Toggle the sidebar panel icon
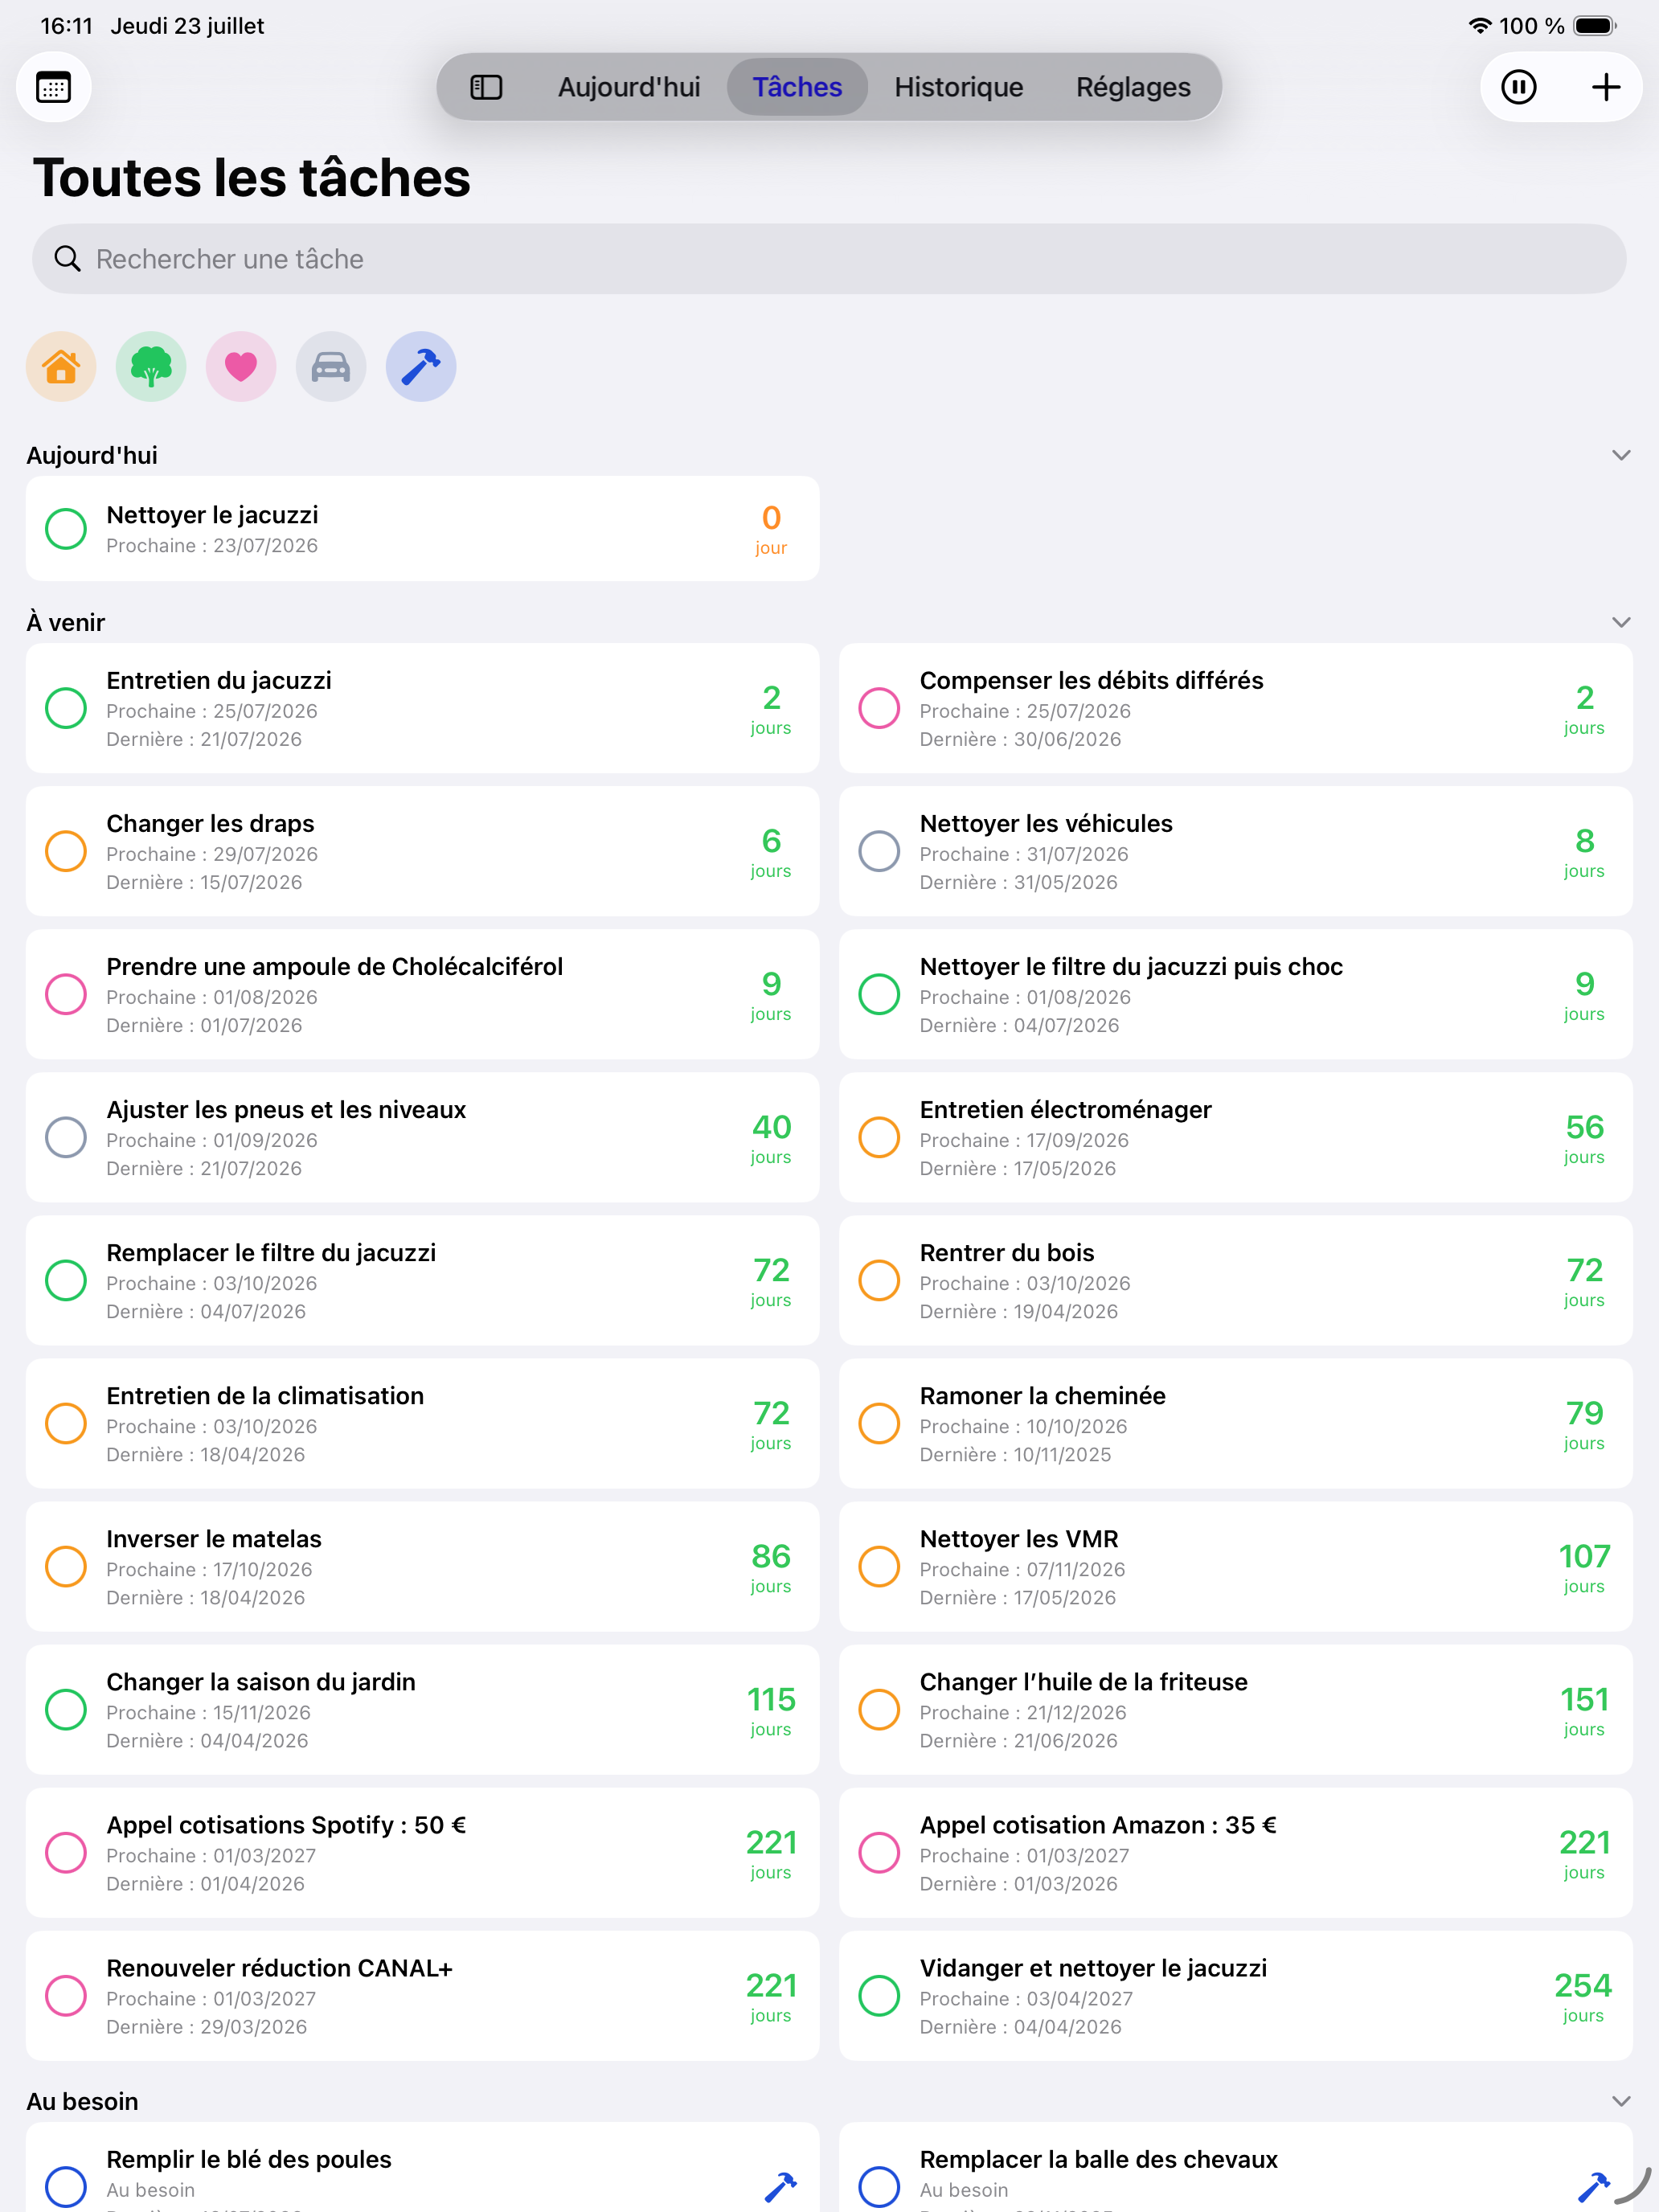Image resolution: width=1659 pixels, height=2212 pixels. pyautogui.click(x=486, y=87)
